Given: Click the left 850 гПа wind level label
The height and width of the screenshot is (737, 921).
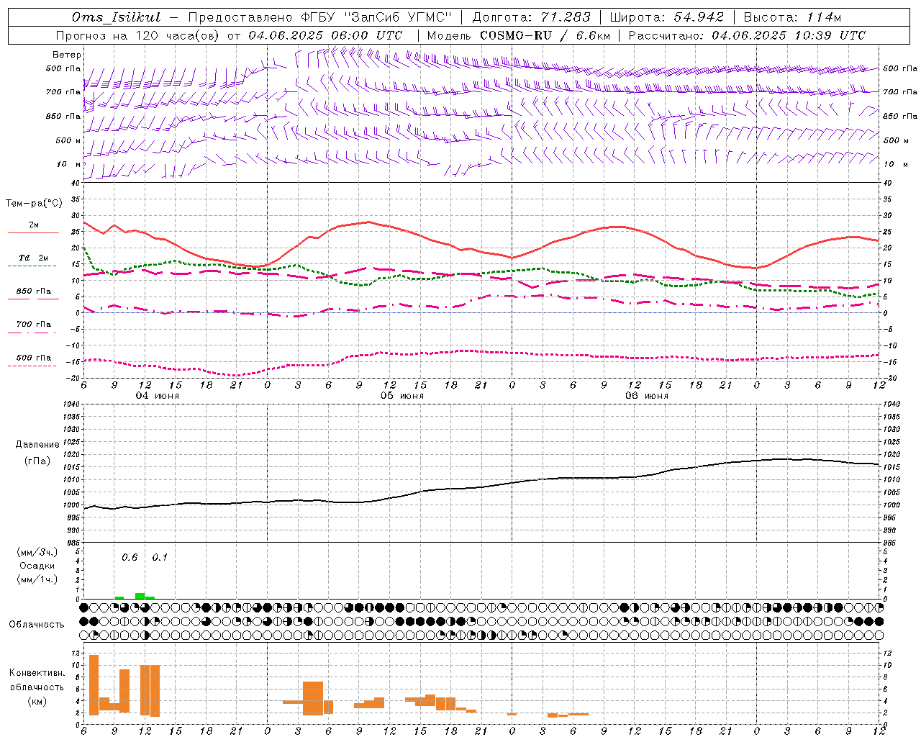Looking at the screenshot, I should click(63, 116).
